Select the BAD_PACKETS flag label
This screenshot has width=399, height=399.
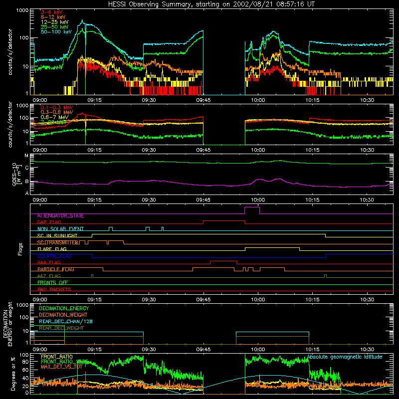[x=54, y=289]
